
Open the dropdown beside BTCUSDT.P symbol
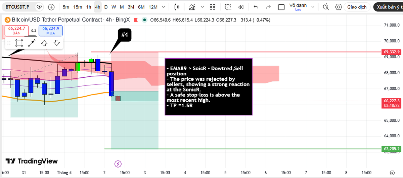pyautogui.click(x=40, y=7)
